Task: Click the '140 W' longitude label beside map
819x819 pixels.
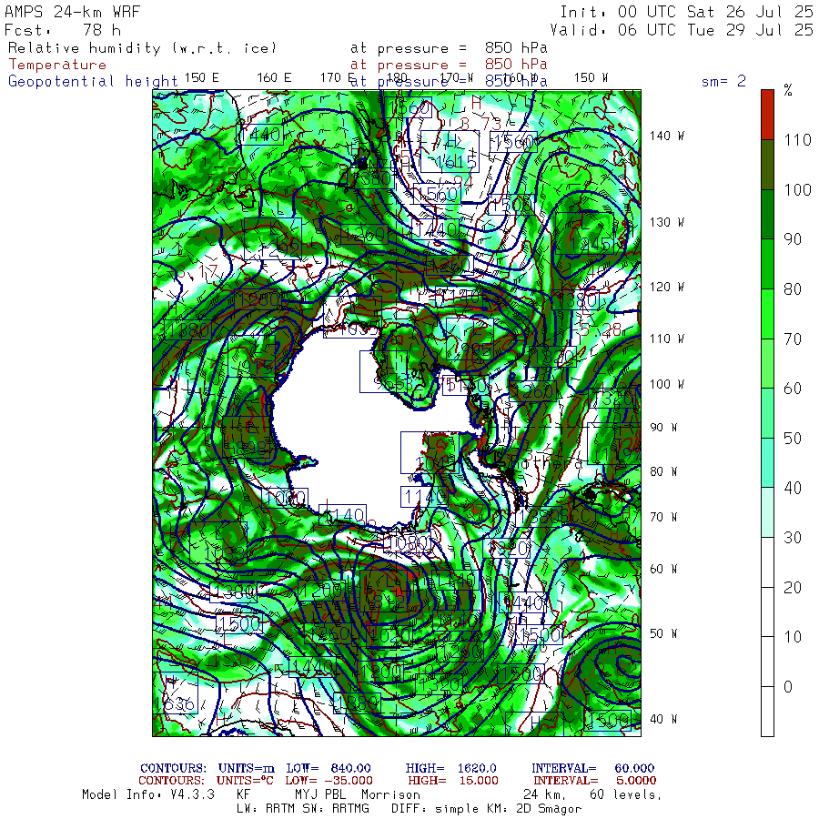Action: [667, 136]
